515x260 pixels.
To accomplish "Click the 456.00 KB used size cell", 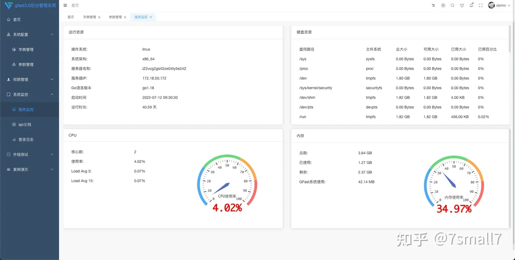I will click(460, 117).
